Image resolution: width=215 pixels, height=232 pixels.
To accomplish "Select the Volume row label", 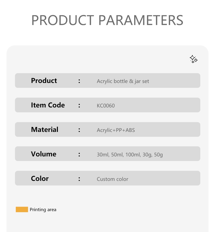I will pyautogui.click(x=44, y=154).
